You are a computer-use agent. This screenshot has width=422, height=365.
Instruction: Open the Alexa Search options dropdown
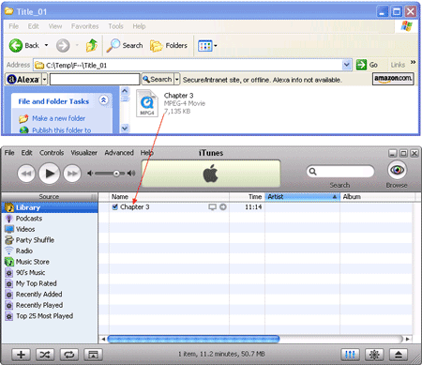(177, 79)
